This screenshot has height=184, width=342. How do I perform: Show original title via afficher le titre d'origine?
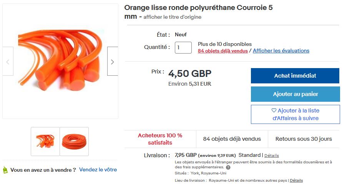tap(172, 17)
